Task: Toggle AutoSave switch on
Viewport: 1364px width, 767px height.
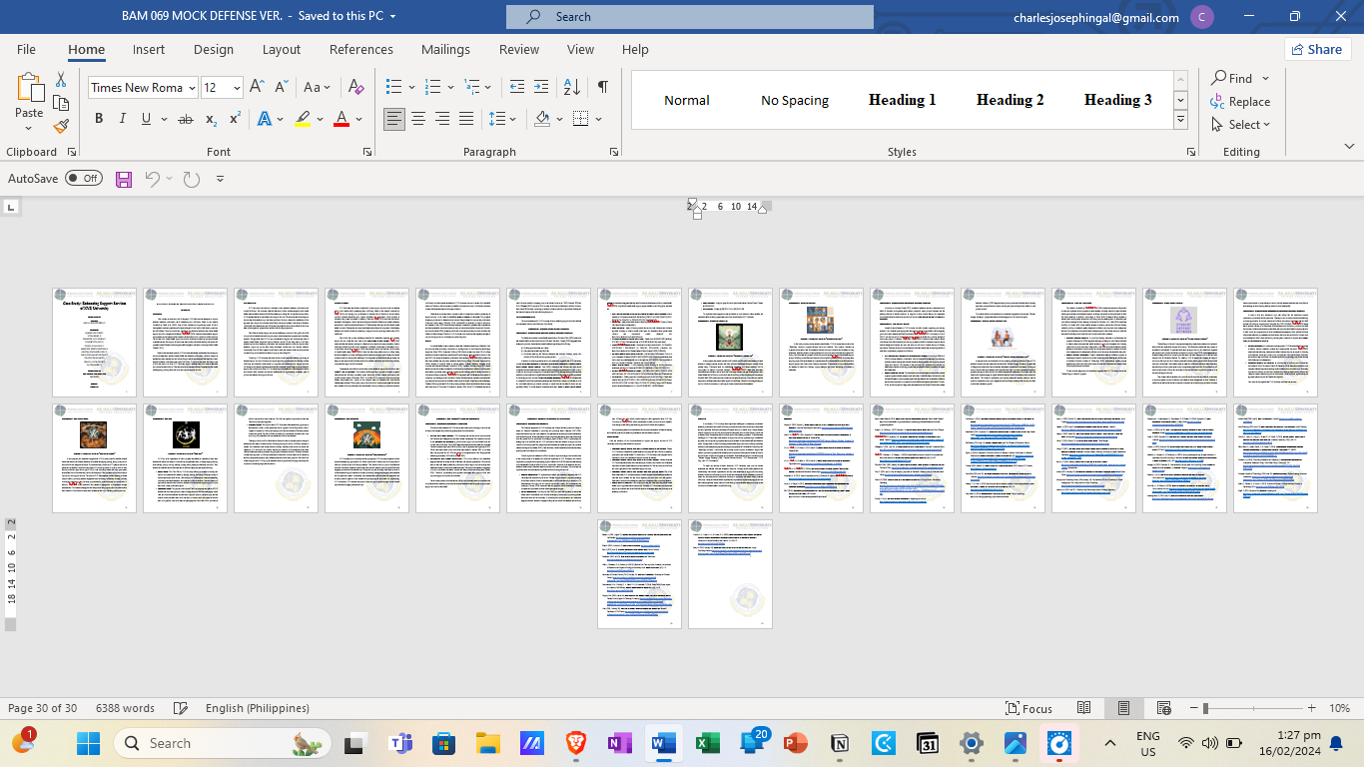Action: (84, 178)
